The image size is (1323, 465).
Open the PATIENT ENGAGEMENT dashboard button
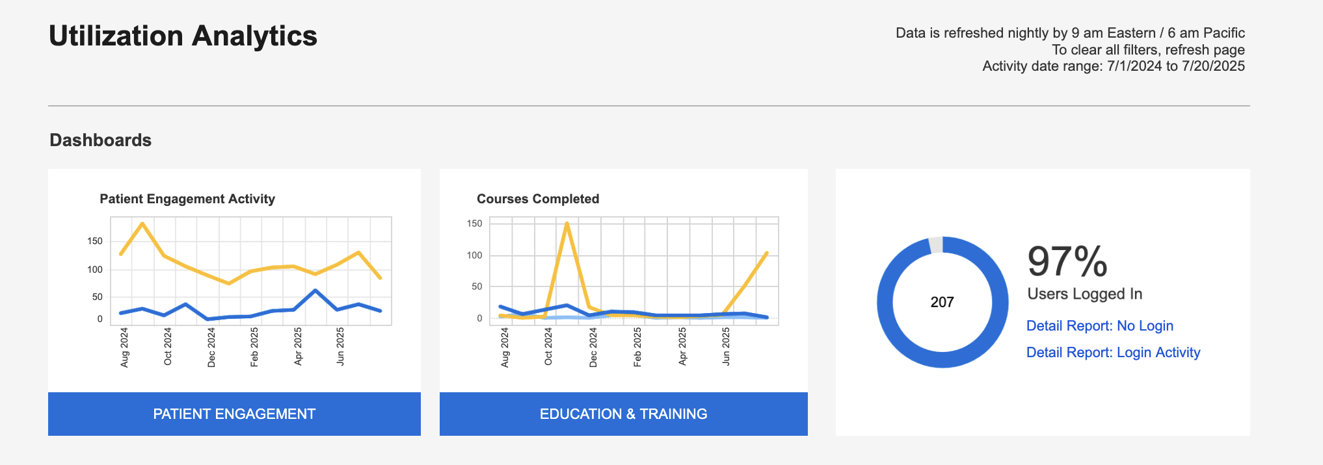coord(234,414)
